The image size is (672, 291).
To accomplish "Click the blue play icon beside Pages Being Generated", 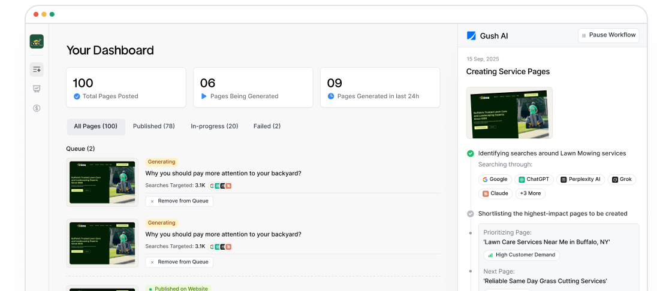I will (204, 96).
